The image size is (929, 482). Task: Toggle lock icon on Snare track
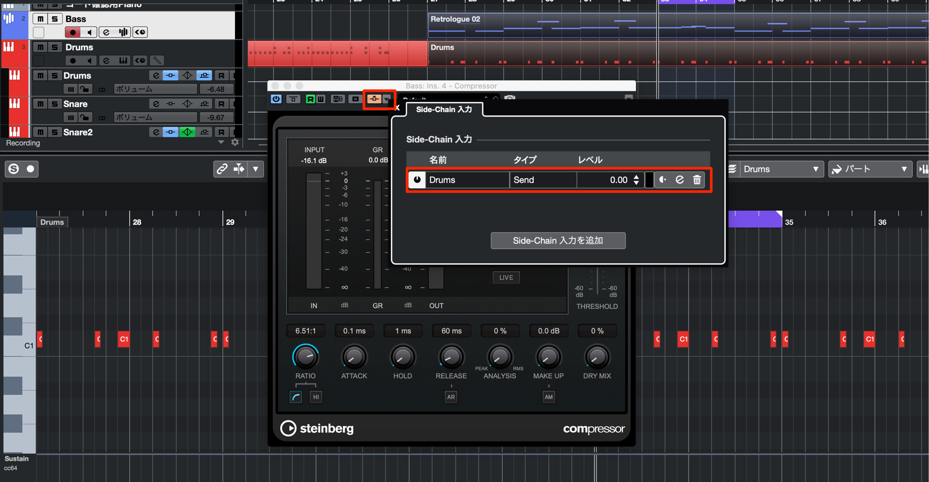pos(85,118)
